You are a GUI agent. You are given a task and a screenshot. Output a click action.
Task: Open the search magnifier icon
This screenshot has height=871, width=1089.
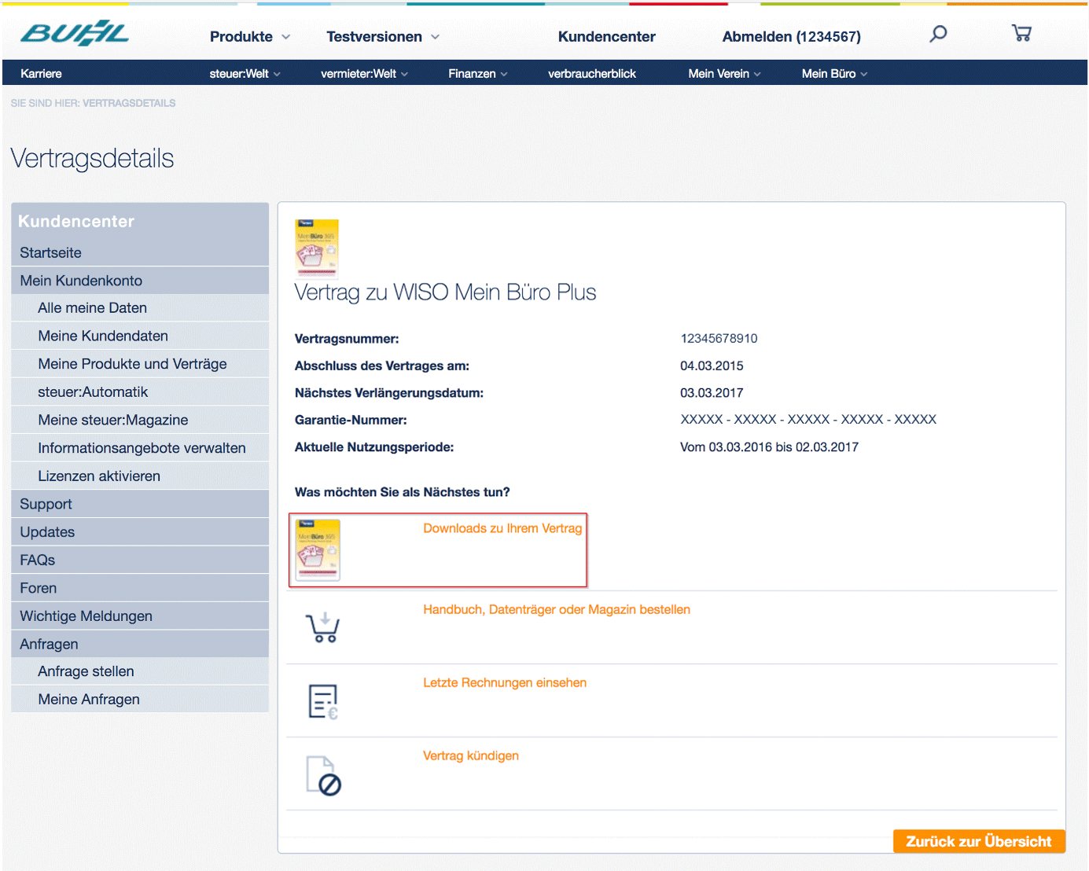tap(938, 34)
